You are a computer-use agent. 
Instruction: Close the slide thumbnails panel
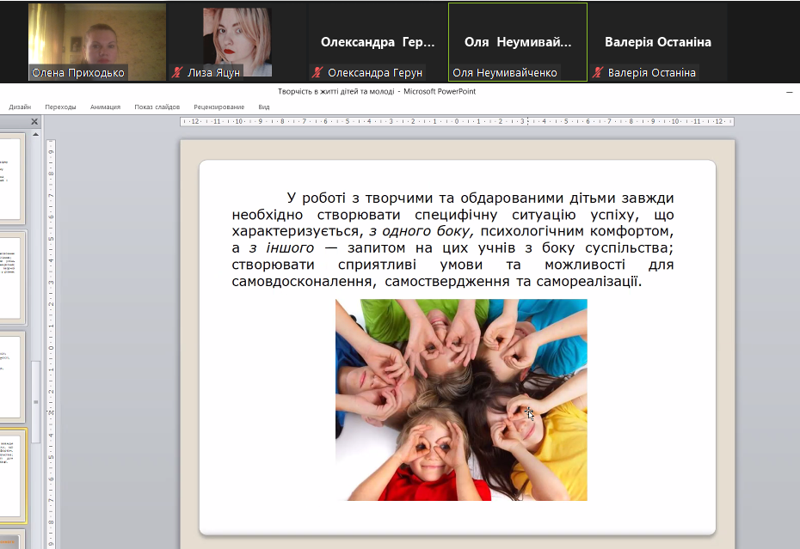[35, 122]
